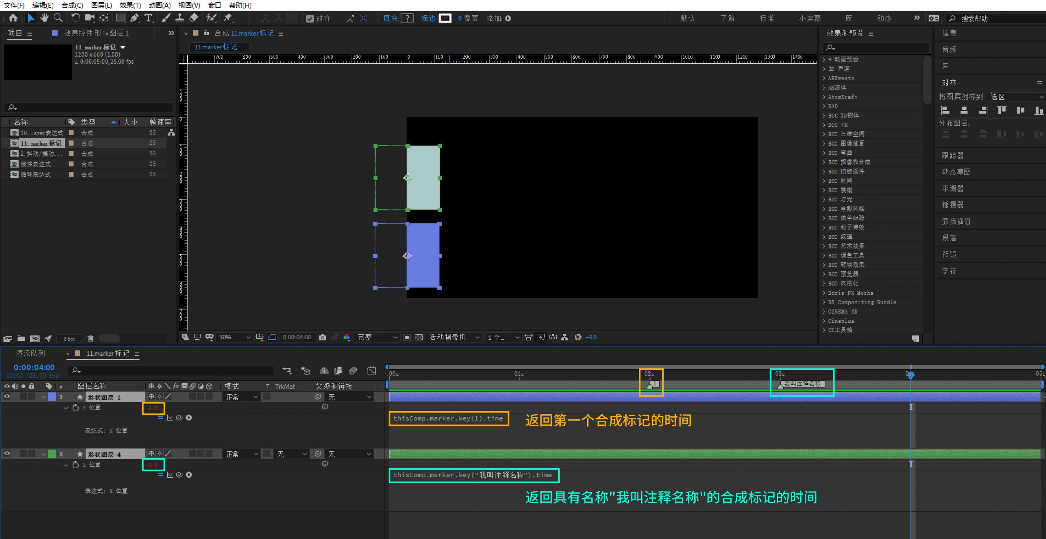The image size is (1046, 539).
Task: Select the Type tool
Action: 148,18
